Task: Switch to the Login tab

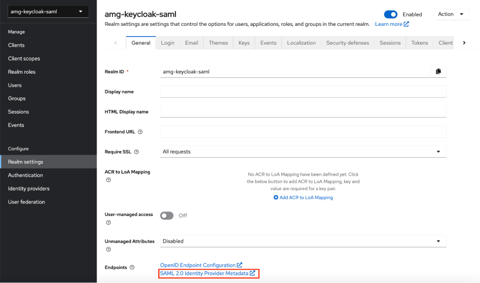Action: (x=168, y=43)
